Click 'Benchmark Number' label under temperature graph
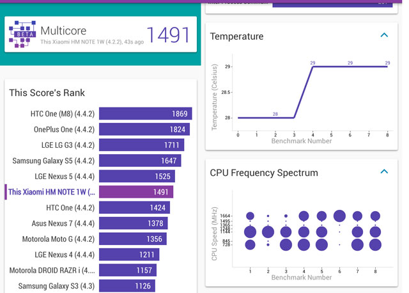Viewport: 409px width, 293px height. coord(302,141)
